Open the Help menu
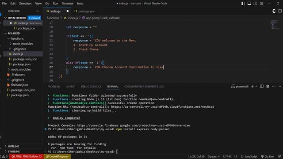Screen dimensions: 283x159 [x=80, y=4]
